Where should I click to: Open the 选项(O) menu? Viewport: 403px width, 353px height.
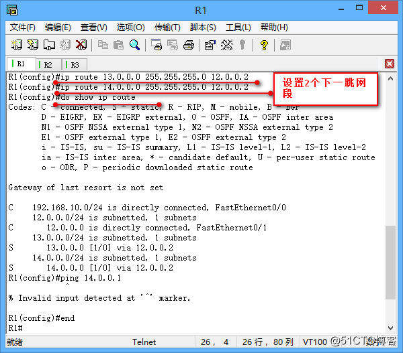pyautogui.click(x=130, y=27)
